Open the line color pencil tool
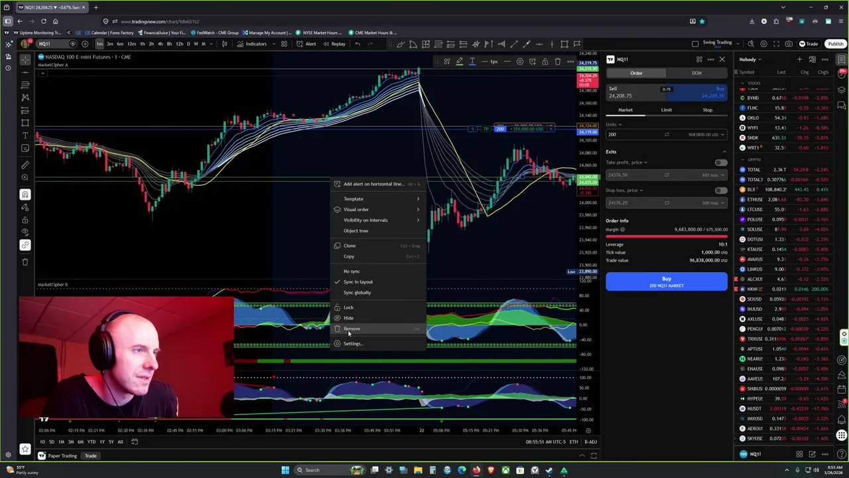Viewport: 849px width, 478px height. pyautogui.click(x=459, y=62)
